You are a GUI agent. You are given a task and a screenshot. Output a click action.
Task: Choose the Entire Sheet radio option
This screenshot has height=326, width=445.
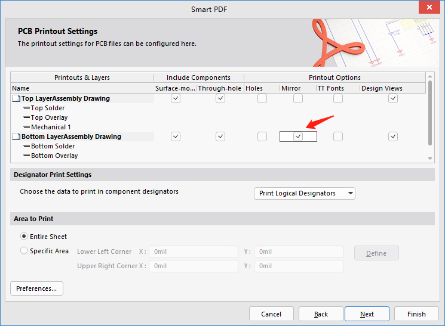click(24, 237)
